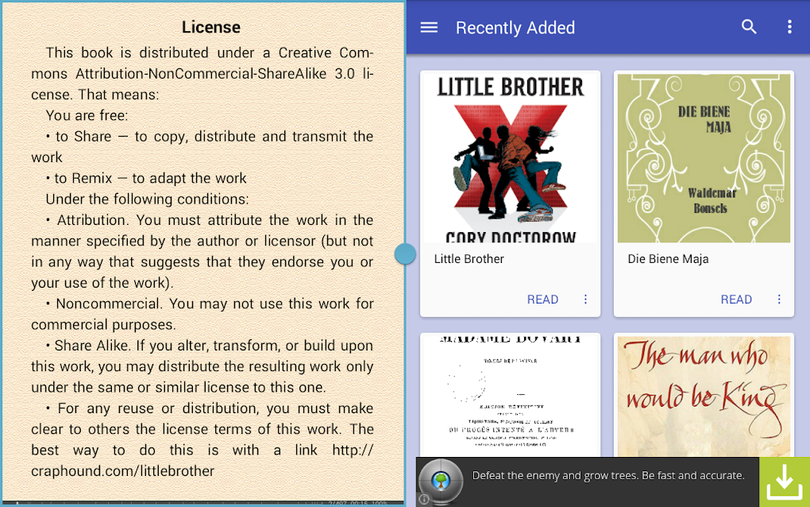Viewport: 810px width, 507px height.
Task: Open The Man Who Would Be King
Action: click(x=704, y=396)
